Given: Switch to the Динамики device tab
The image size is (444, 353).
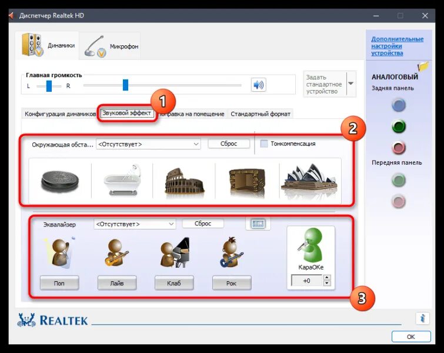Looking at the screenshot, I should point(47,45).
